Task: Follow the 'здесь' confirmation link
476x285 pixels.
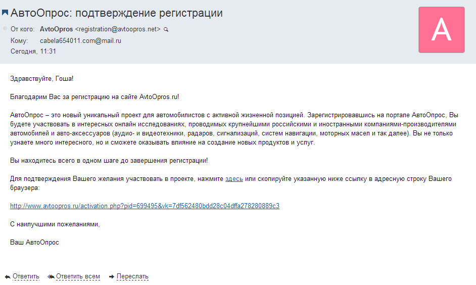Action: tap(234, 179)
